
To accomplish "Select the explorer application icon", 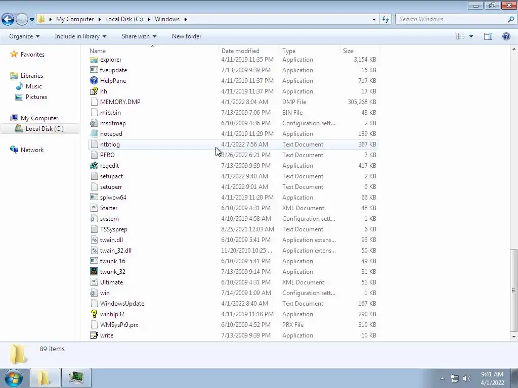I will [x=94, y=60].
